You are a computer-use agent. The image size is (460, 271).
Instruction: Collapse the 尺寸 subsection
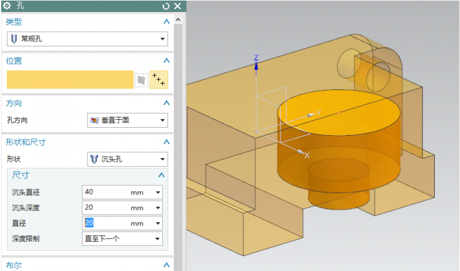tap(161, 175)
